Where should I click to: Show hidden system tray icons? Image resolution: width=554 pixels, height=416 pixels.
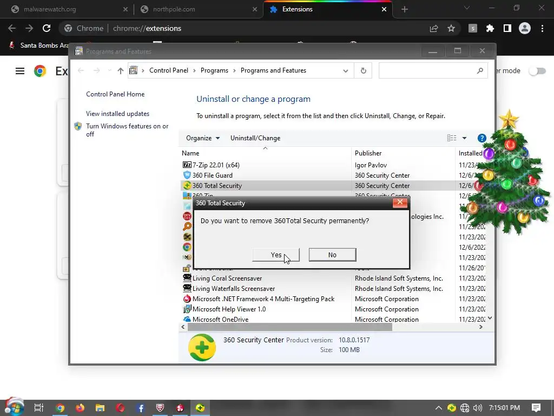click(x=438, y=408)
